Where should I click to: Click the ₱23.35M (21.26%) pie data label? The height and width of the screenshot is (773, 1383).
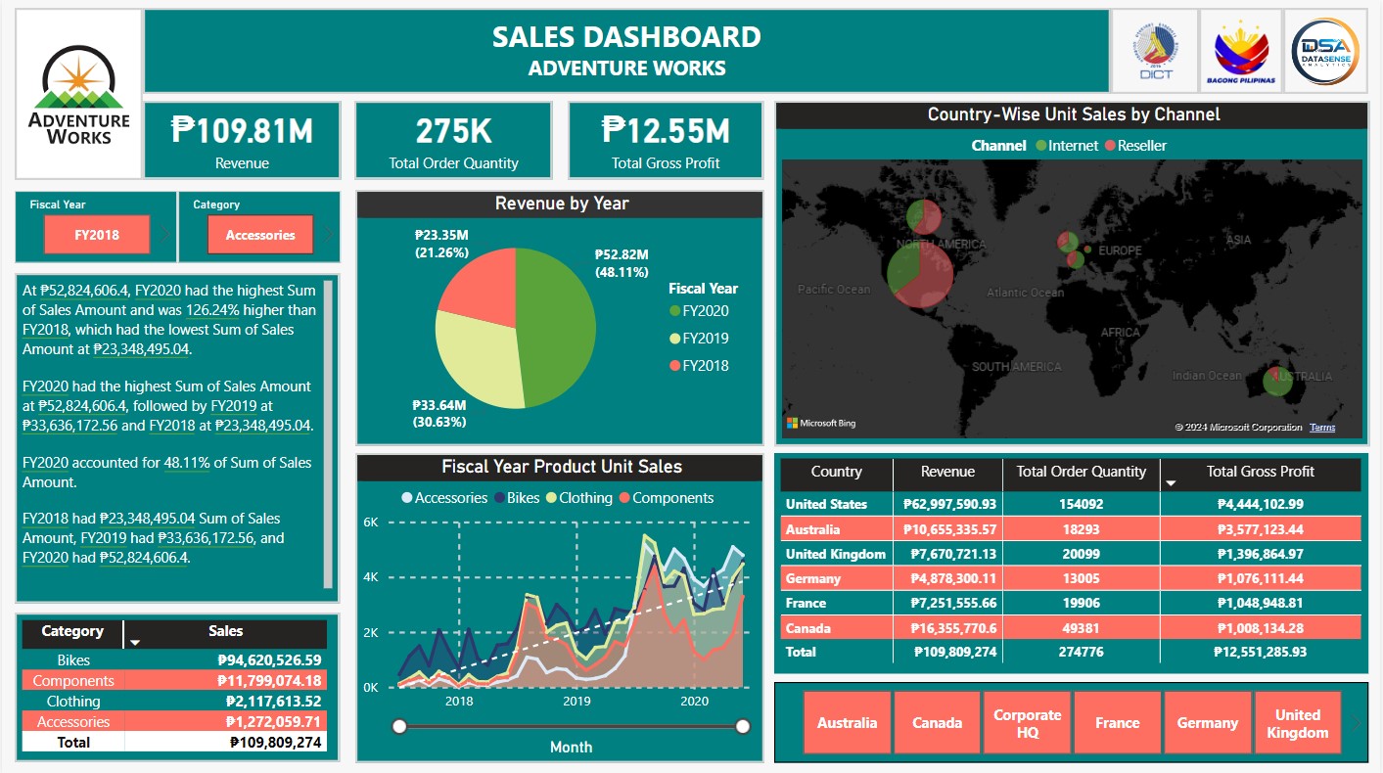point(441,244)
